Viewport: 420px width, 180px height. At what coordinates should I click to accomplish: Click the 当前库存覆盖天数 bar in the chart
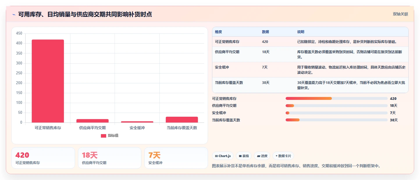point(182,120)
